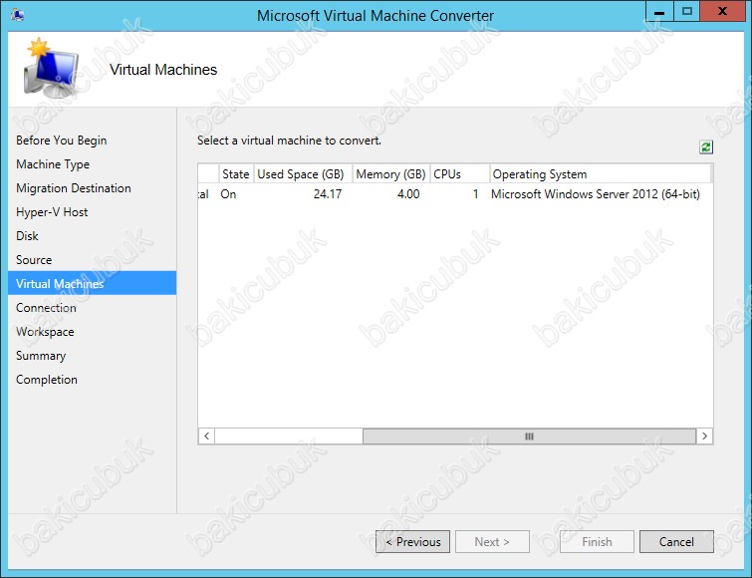This screenshot has height=578, width=752.
Task: Close the Virtual Machine Converter window
Action: (x=722, y=12)
